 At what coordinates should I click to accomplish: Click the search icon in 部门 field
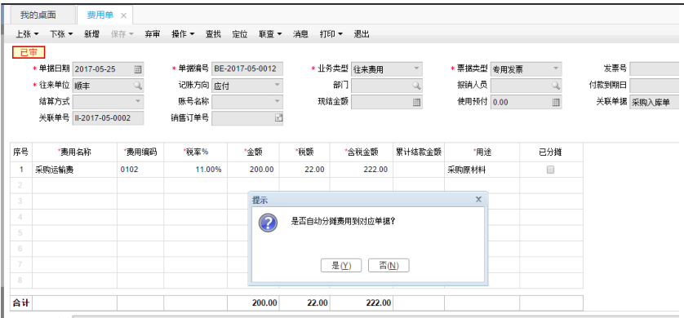point(416,86)
